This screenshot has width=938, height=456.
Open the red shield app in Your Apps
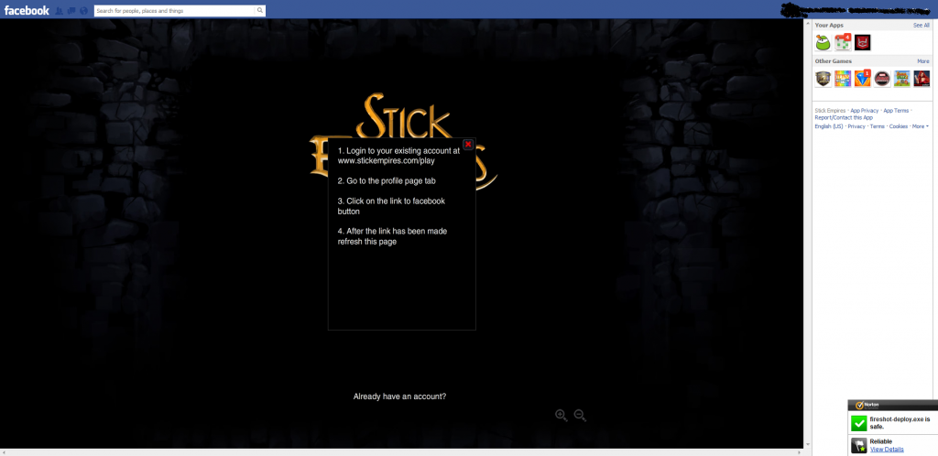point(863,42)
